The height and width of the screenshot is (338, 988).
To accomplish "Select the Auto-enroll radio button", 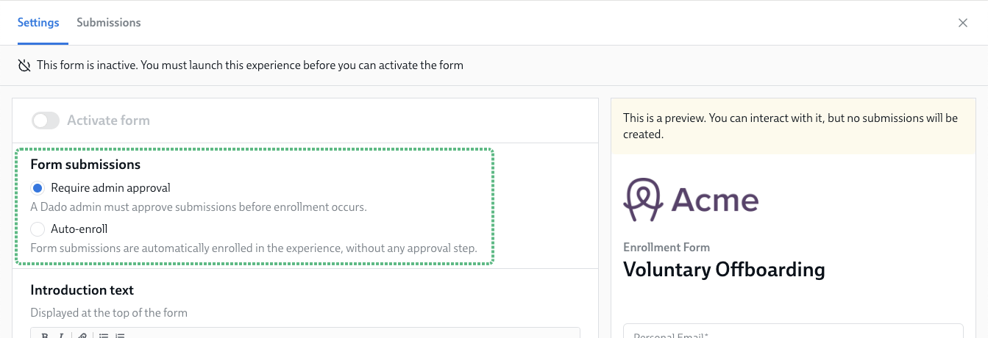I will coord(38,229).
